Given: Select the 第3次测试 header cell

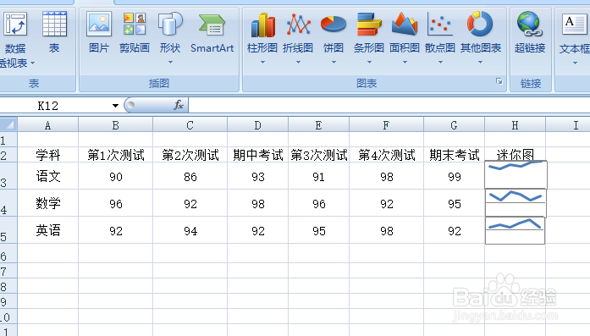Looking at the screenshot, I should coord(319,155).
